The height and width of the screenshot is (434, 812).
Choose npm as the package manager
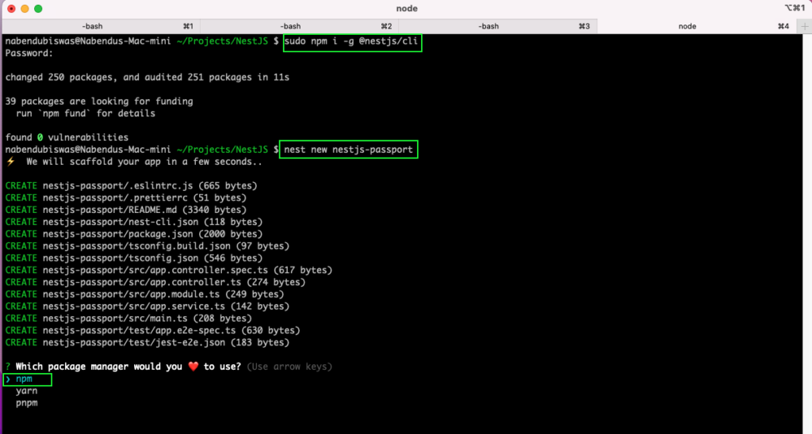click(24, 379)
